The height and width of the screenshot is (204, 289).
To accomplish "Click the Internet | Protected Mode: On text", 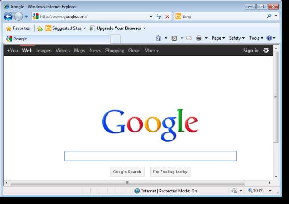I will tap(169, 191).
